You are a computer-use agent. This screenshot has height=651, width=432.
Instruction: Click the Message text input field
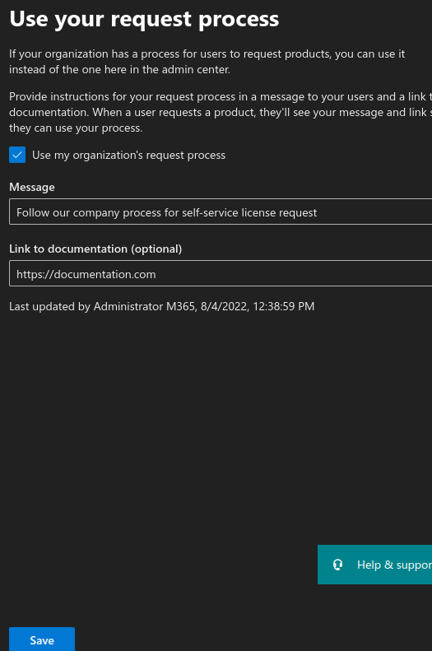[x=221, y=212]
